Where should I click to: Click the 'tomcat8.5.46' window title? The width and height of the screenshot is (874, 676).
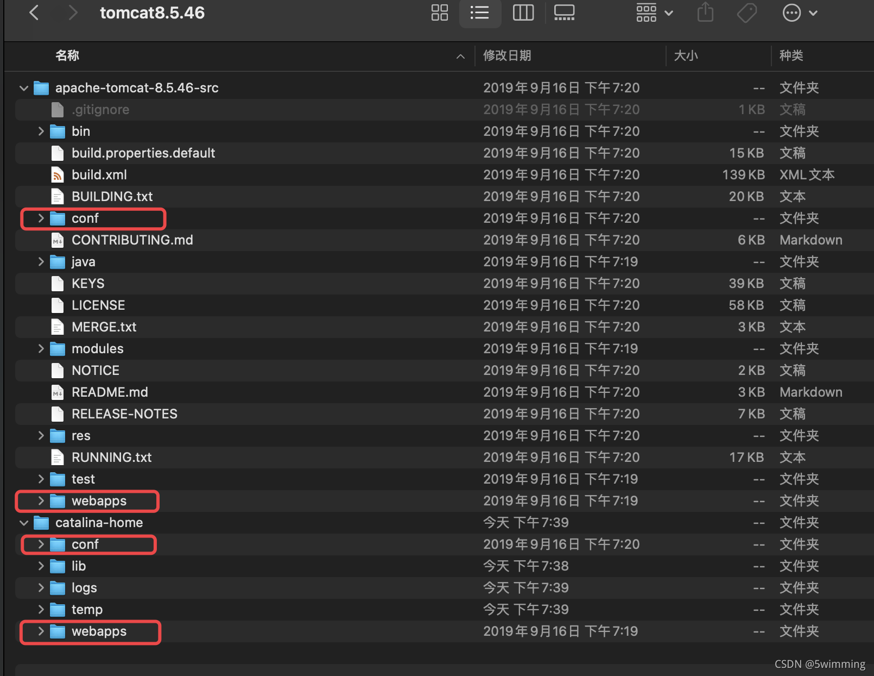point(153,12)
